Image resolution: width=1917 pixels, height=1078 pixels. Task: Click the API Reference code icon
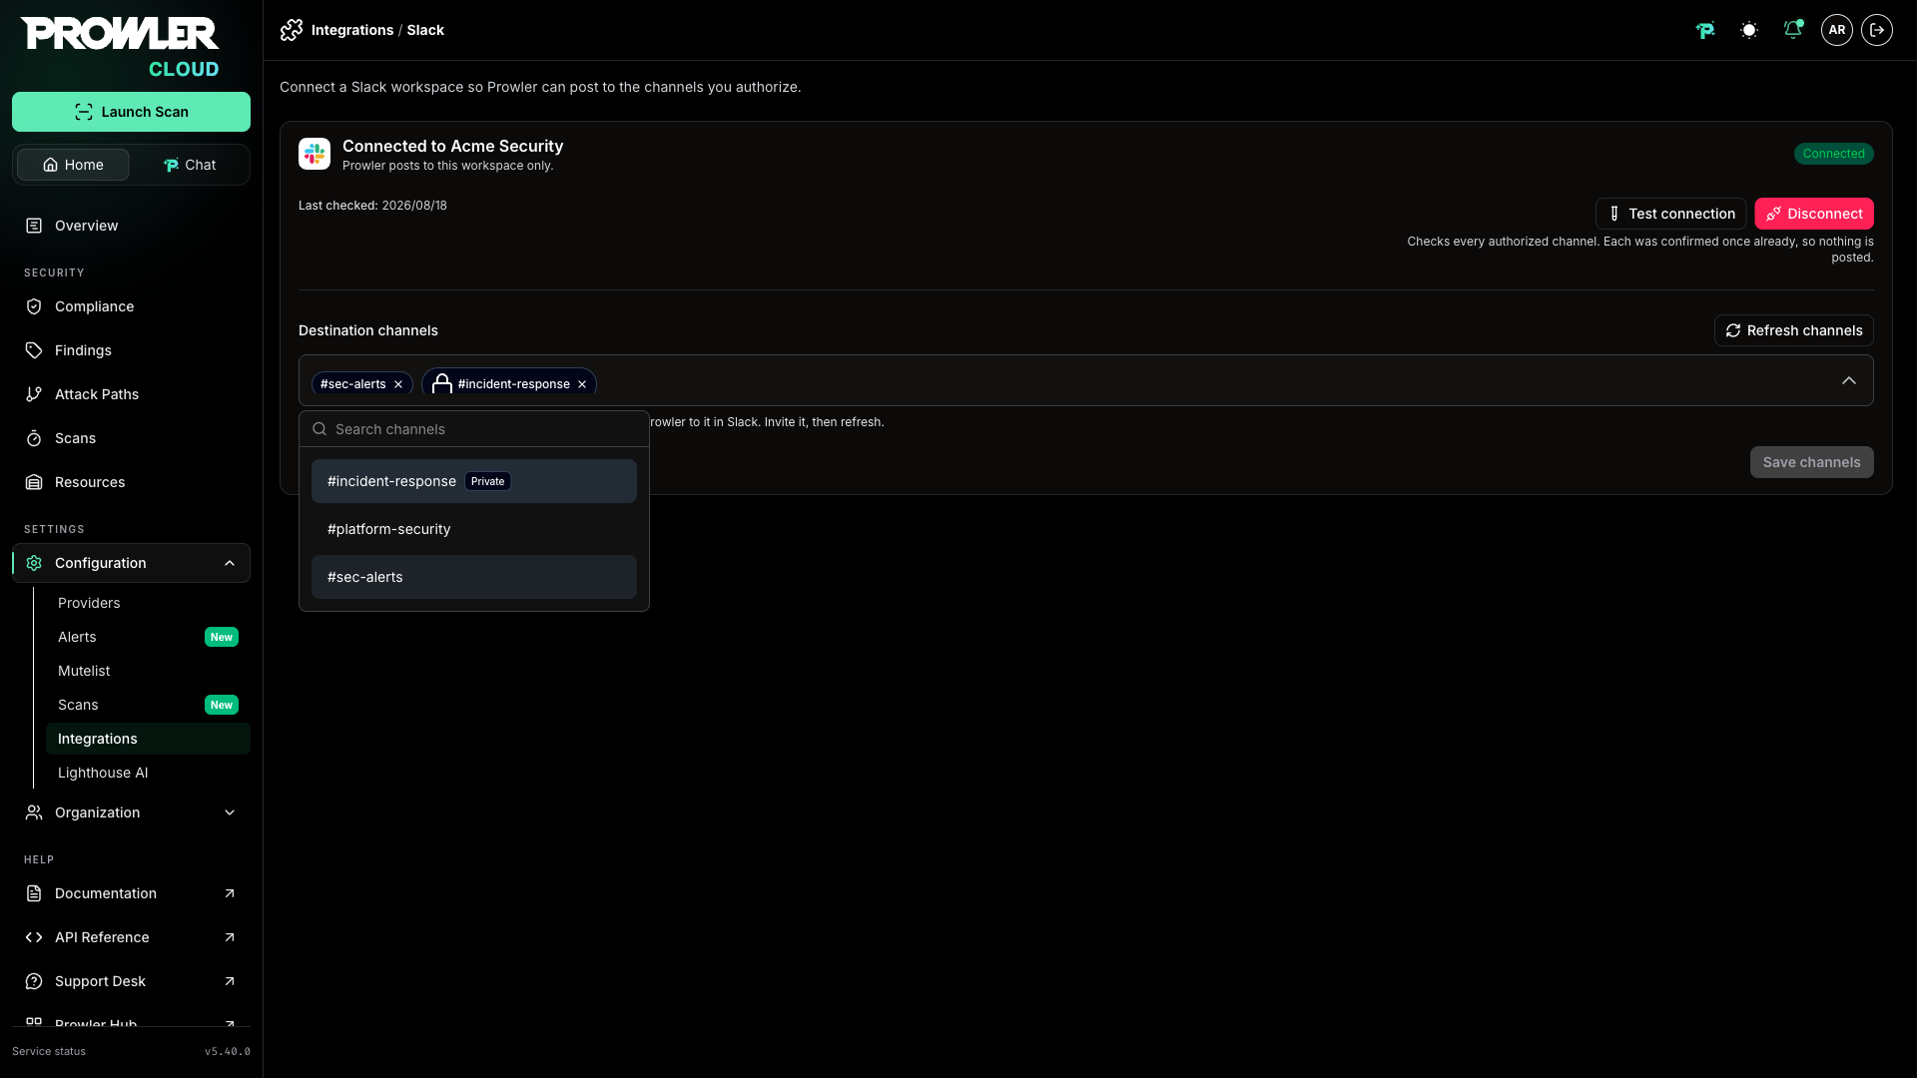coord(34,937)
